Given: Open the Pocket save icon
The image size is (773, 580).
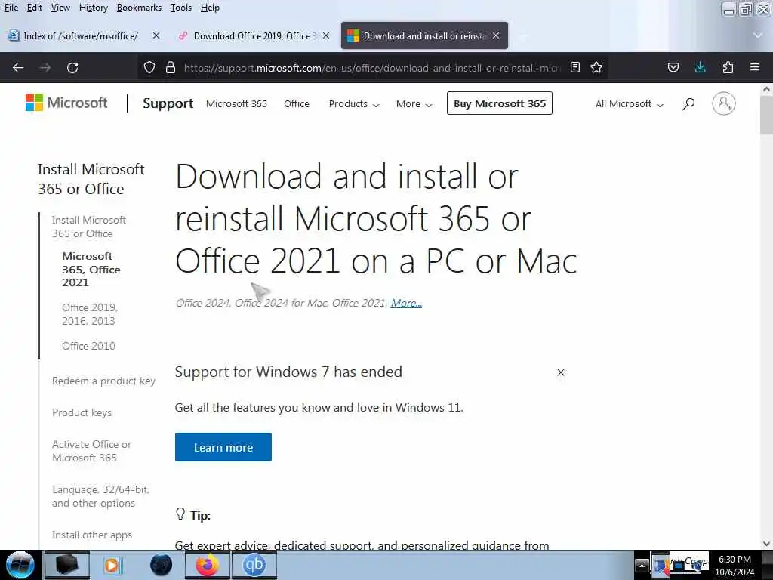Looking at the screenshot, I should (x=673, y=67).
